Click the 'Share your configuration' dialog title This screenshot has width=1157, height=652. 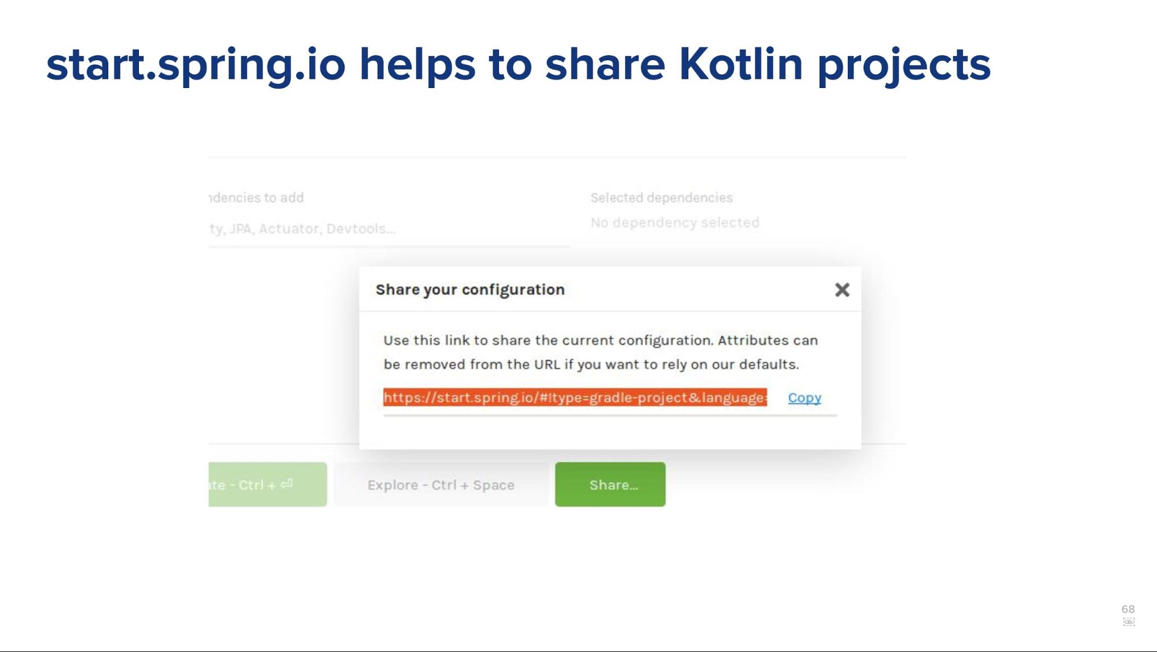point(470,290)
